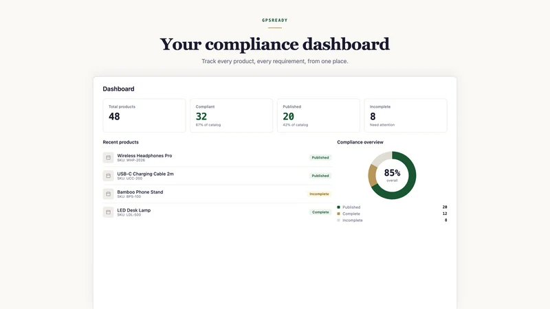Select the USB-C Charging Cable 2m name
This screenshot has height=309, width=550.
pos(145,174)
